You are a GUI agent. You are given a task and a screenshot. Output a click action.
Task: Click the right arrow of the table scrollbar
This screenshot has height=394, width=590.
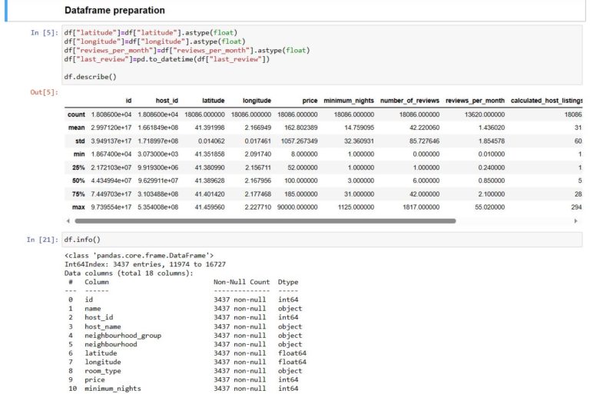pos(576,220)
